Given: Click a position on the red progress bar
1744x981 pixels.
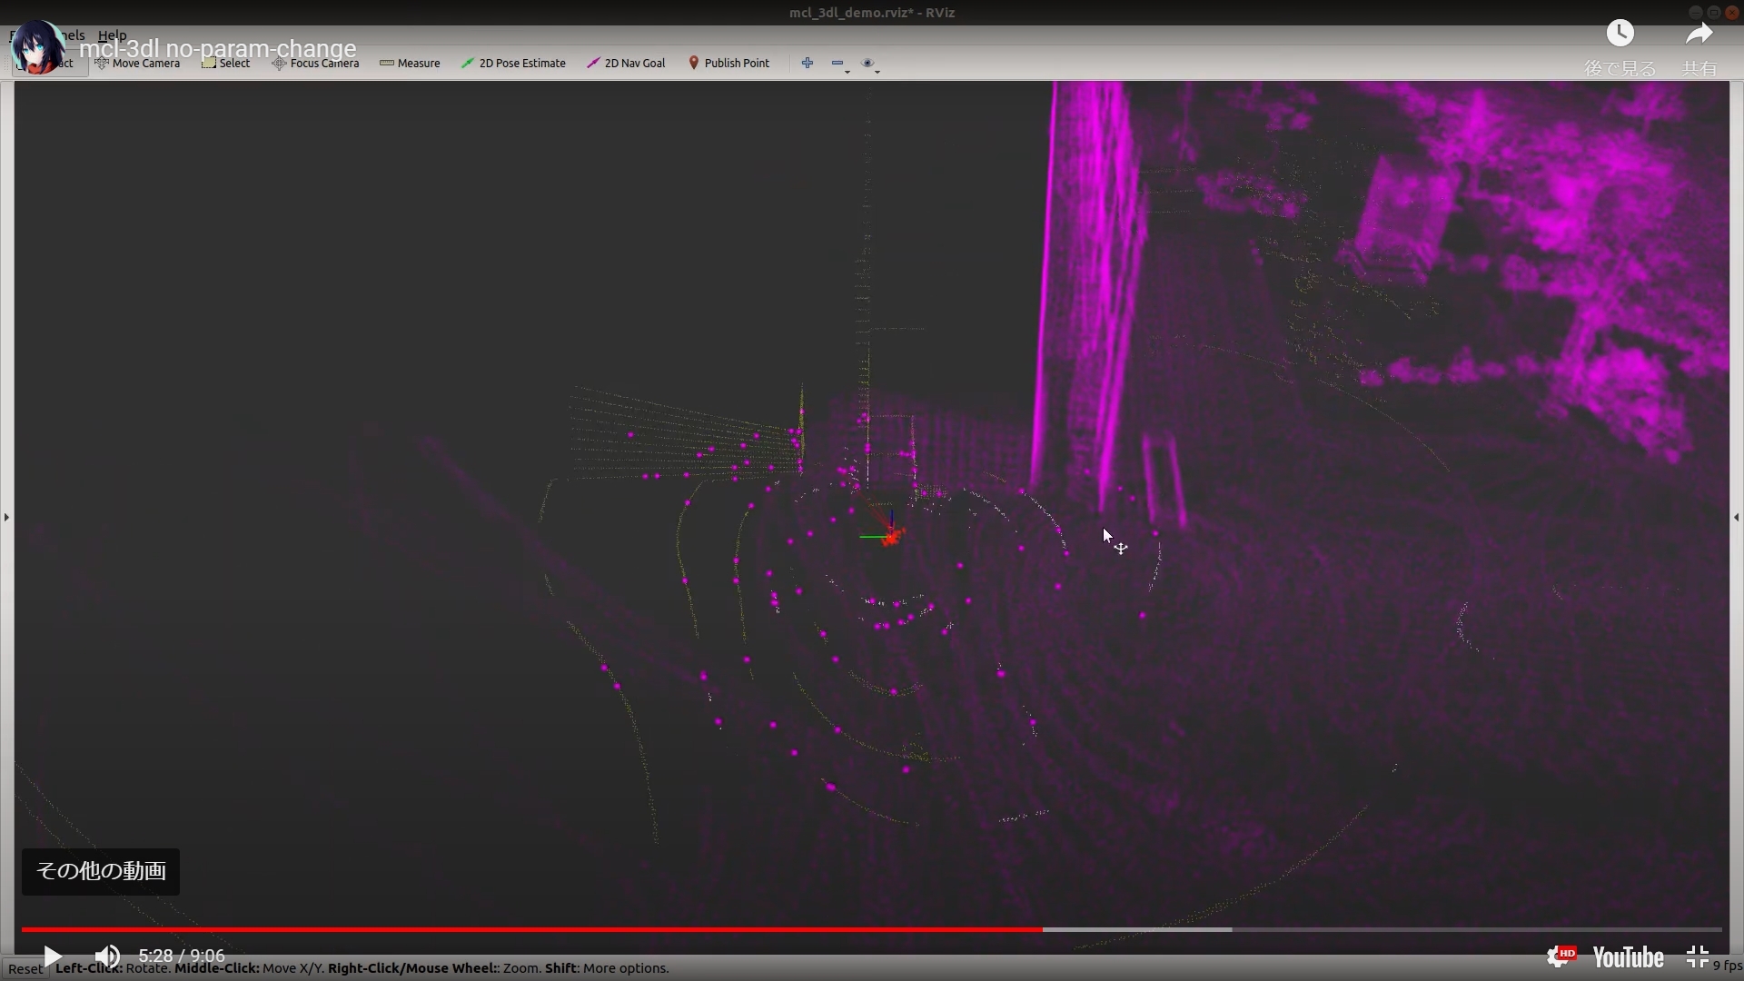Looking at the screenshot, I should point(545,929).
